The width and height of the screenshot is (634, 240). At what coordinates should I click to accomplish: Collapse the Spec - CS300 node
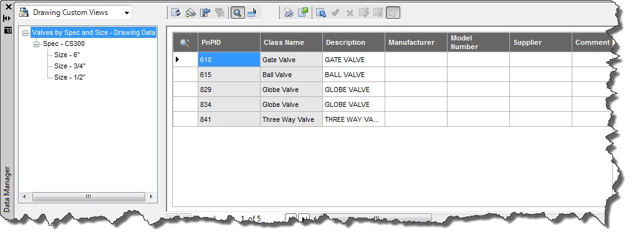pyautogui.click(x=36, y=44)
